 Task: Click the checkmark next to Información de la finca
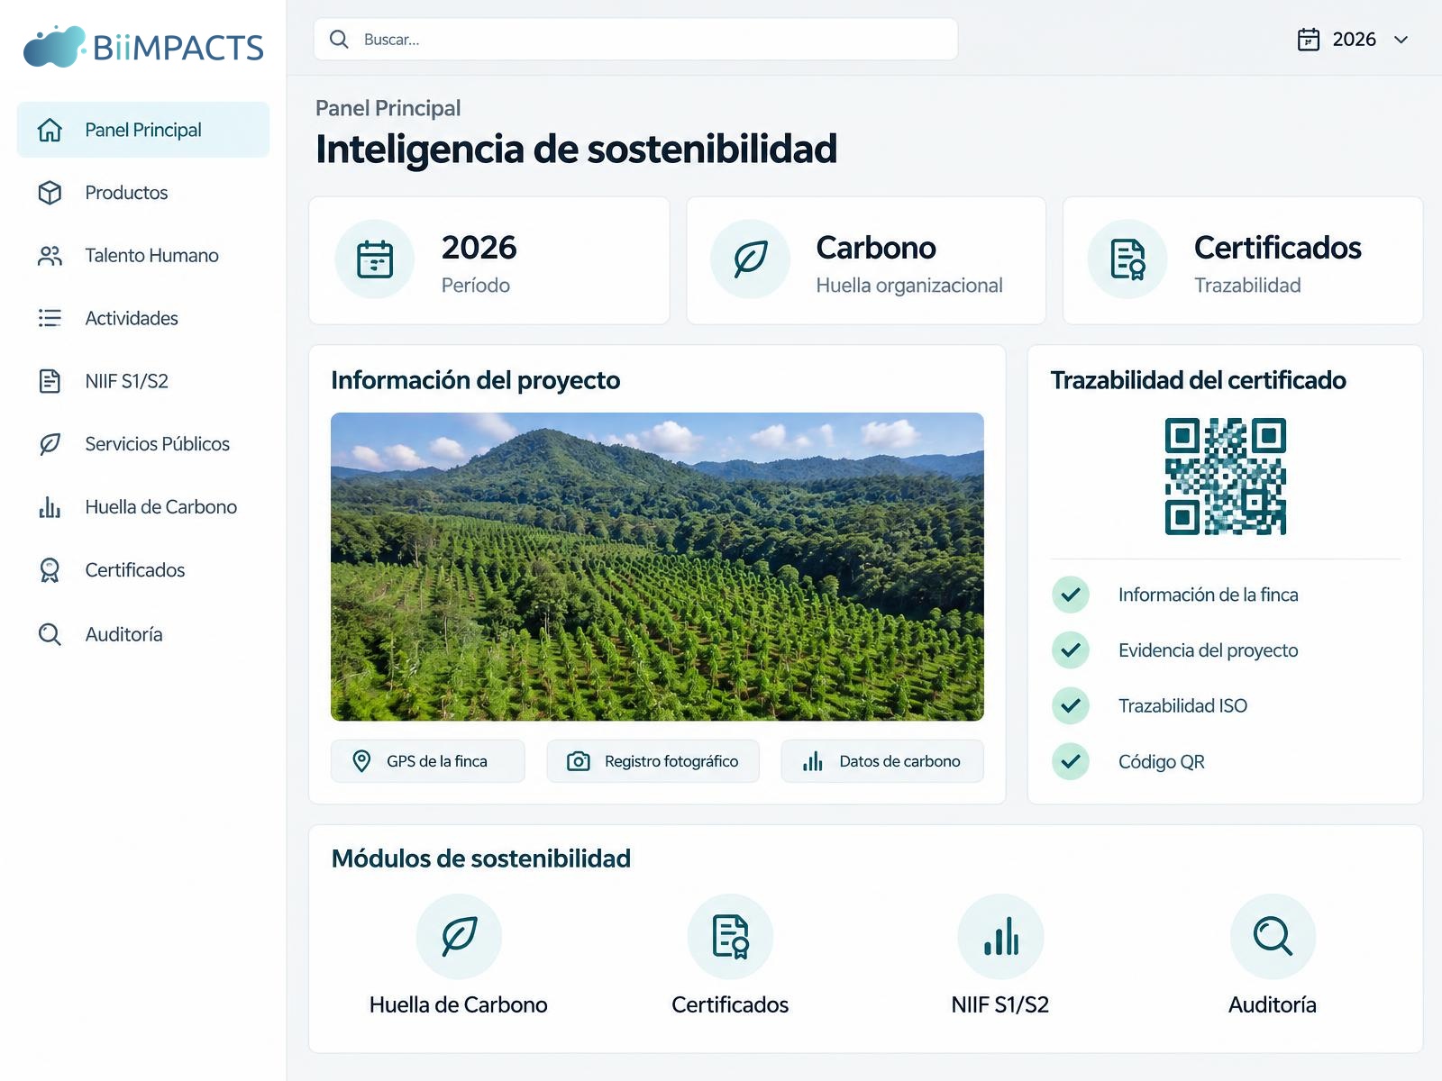point(1071,595)
